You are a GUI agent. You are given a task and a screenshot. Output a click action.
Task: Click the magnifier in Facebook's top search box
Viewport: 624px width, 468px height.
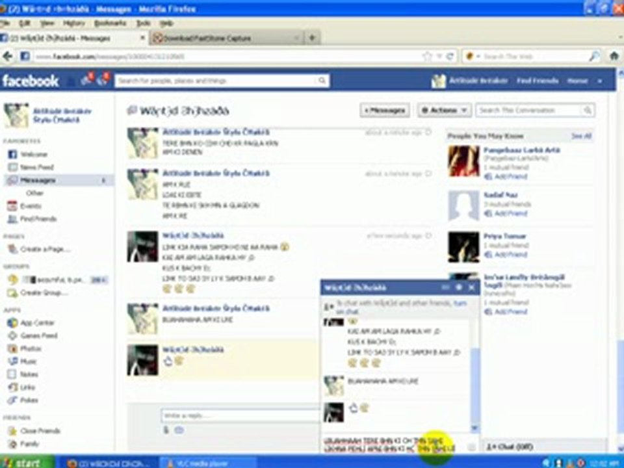[322, 81]
